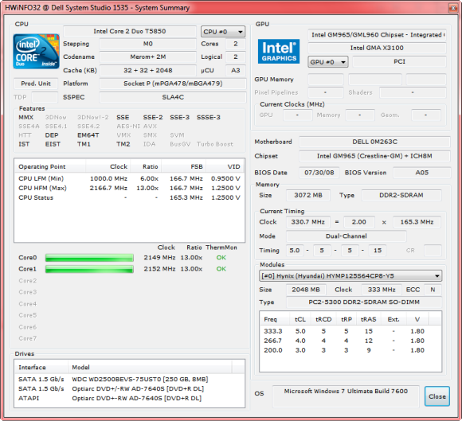Click the Core0 usage bar

tap(89, 258)
